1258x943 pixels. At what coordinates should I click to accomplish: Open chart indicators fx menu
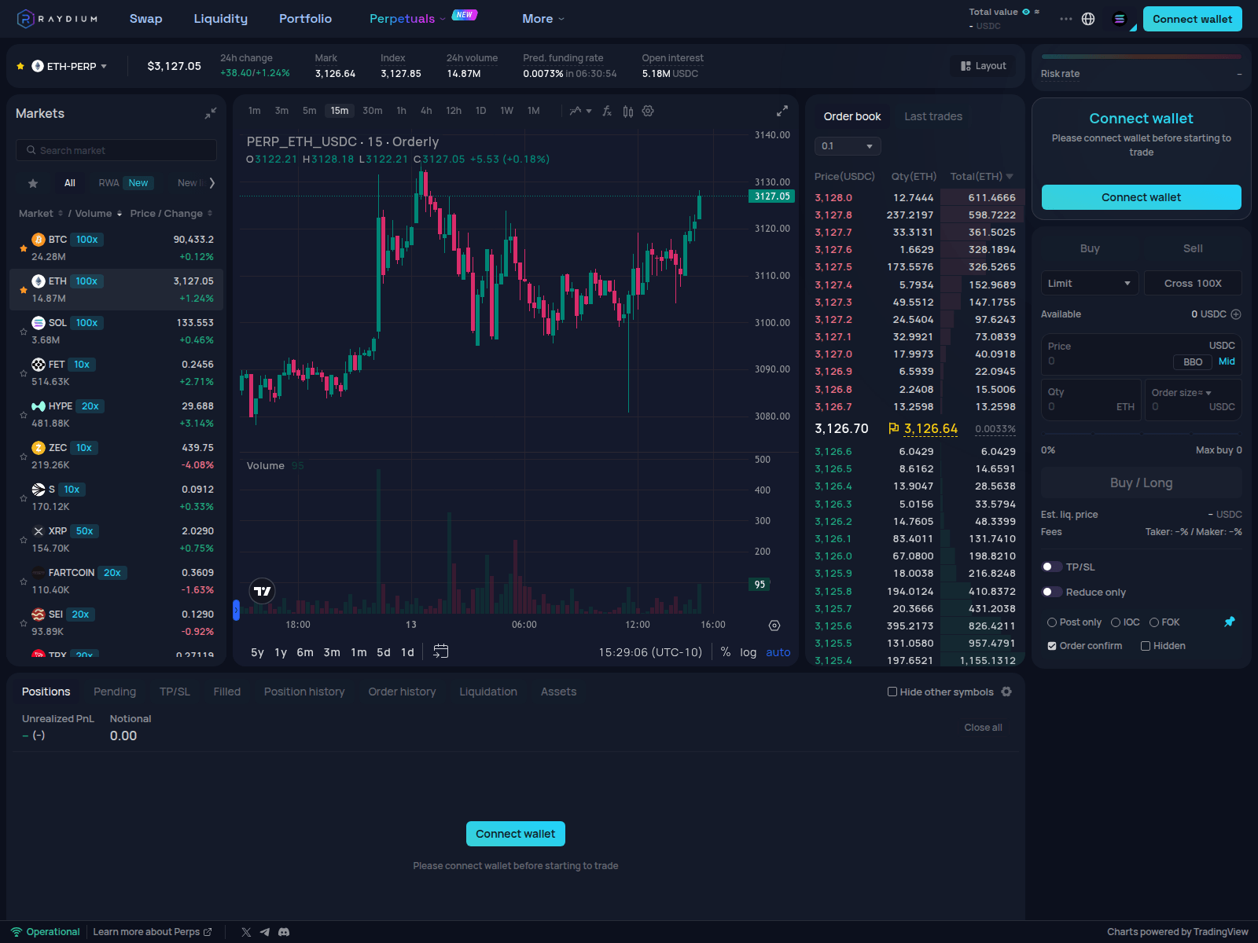coord(607,111)
